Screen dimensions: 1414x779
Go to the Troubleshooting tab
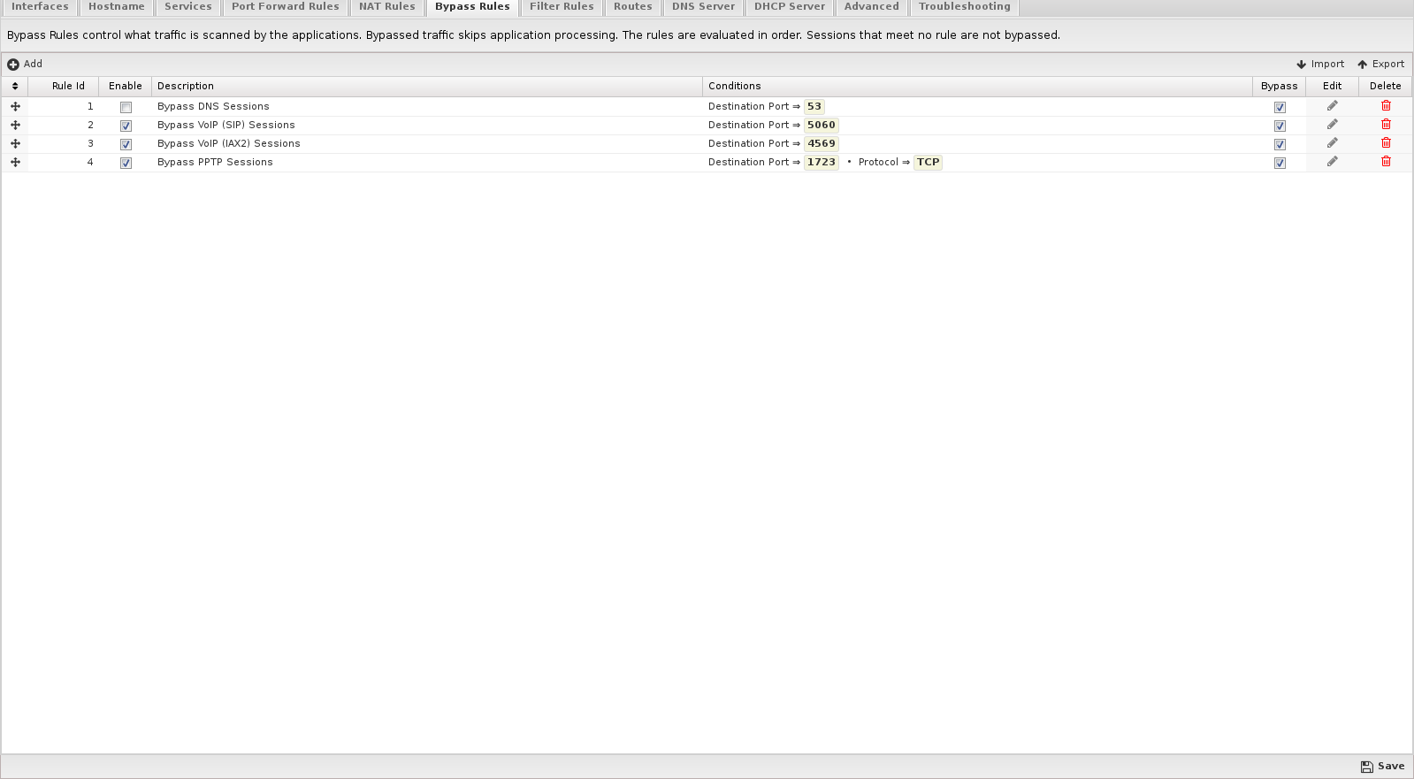point(965,7)
